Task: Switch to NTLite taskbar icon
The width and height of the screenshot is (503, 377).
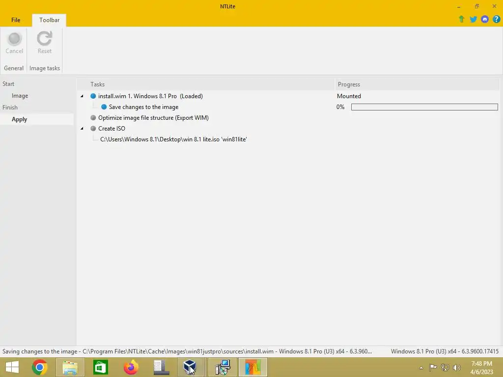Action: pyautogui.click(x=253, y=367)
